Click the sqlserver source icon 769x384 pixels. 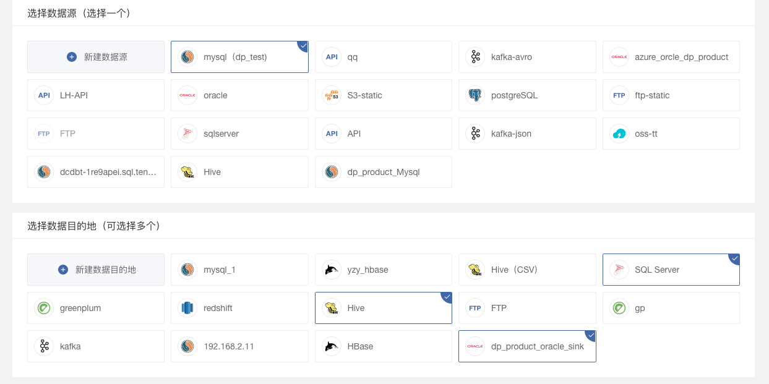(188, 134)
